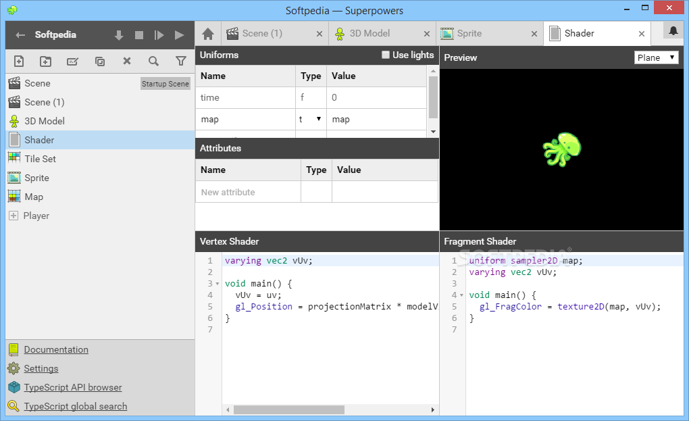Minimize the Superpowers window

pyautogui.click(x=627, y=9)
